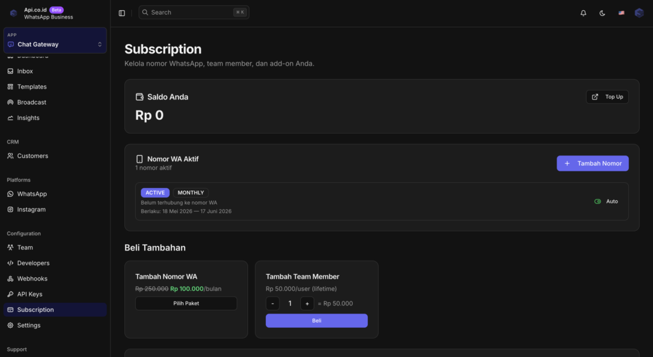Image resolution: width=653 pixels, height=357 pixels.
Task: Click 'Belum terhubung ke nomor WA' text
Action: tap(179, 203)
